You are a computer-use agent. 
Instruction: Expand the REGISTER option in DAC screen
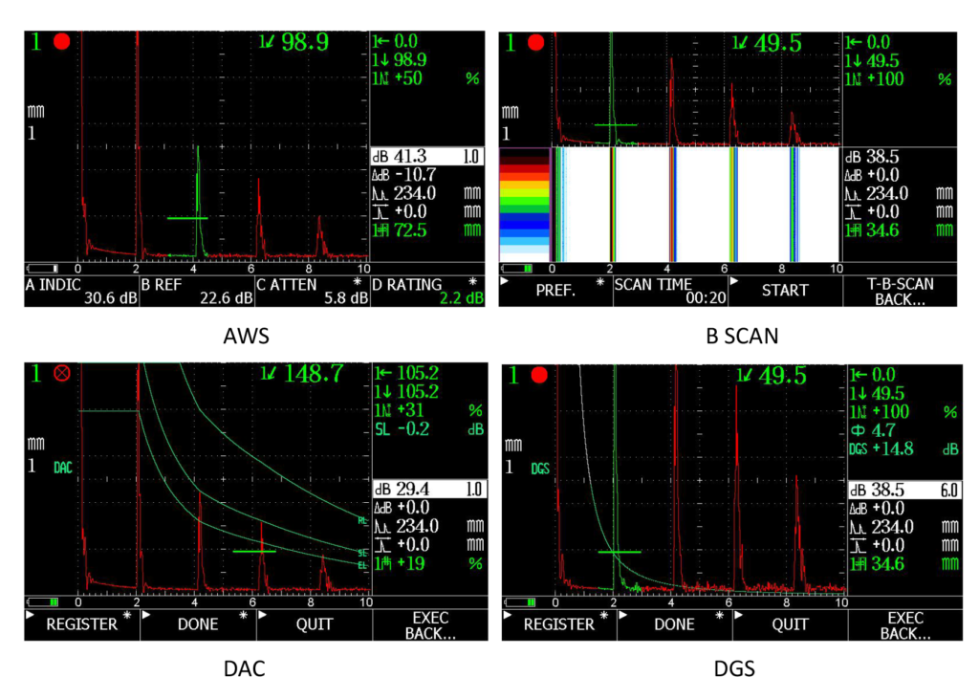[x=81, y=624]
